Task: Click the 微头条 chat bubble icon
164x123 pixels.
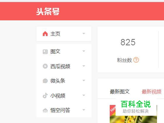Action: tap(45, 81)
